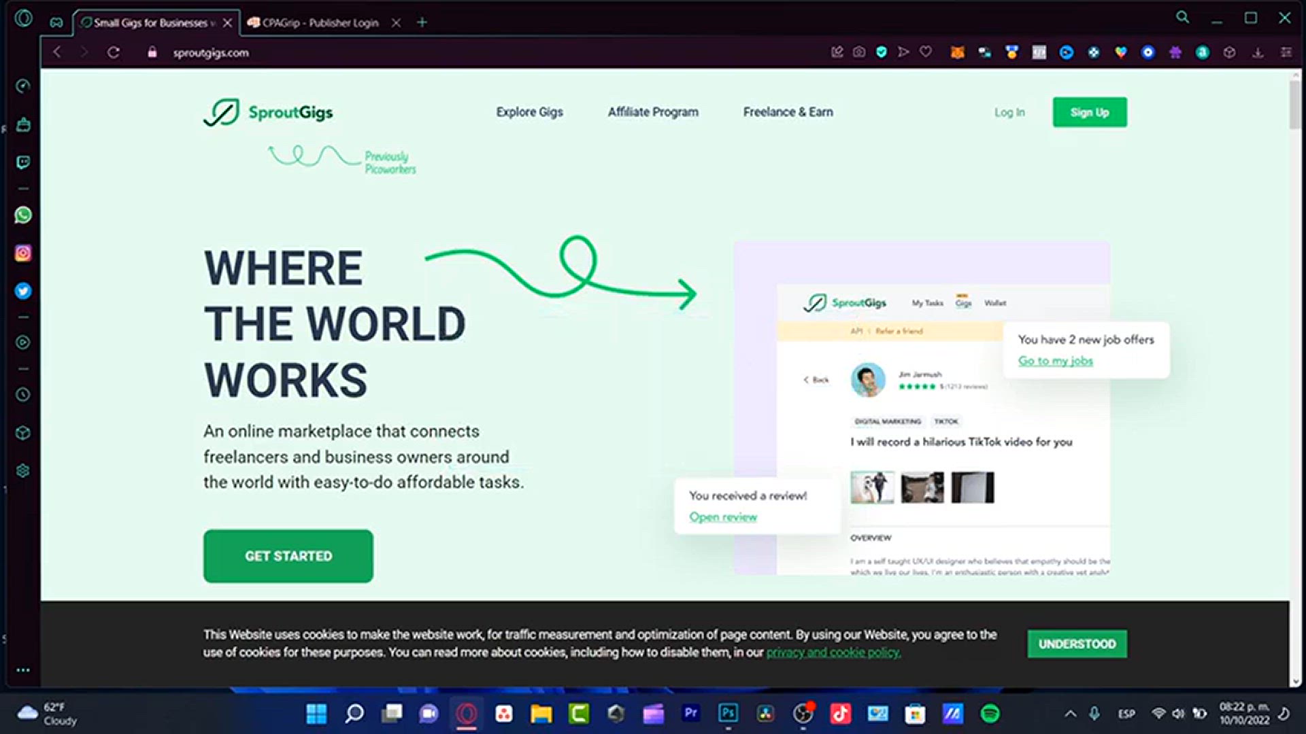Click the UNDERSTOOD cookie button
This screenshot has width=1306, height=734.
[1077, 644]
